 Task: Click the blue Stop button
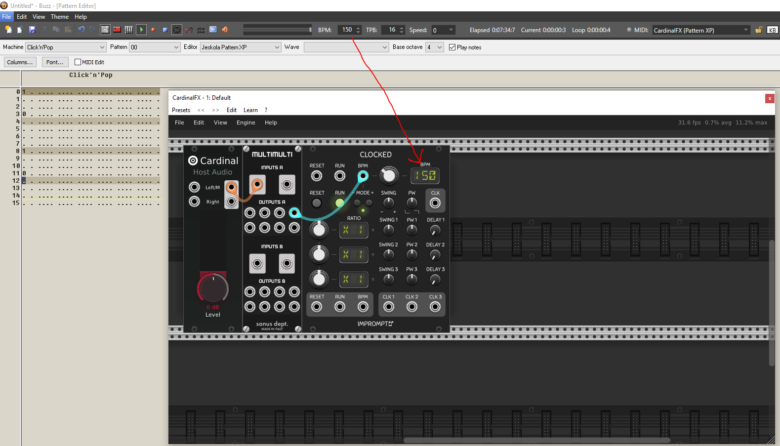pyautogui.click(x=165, y=30)
